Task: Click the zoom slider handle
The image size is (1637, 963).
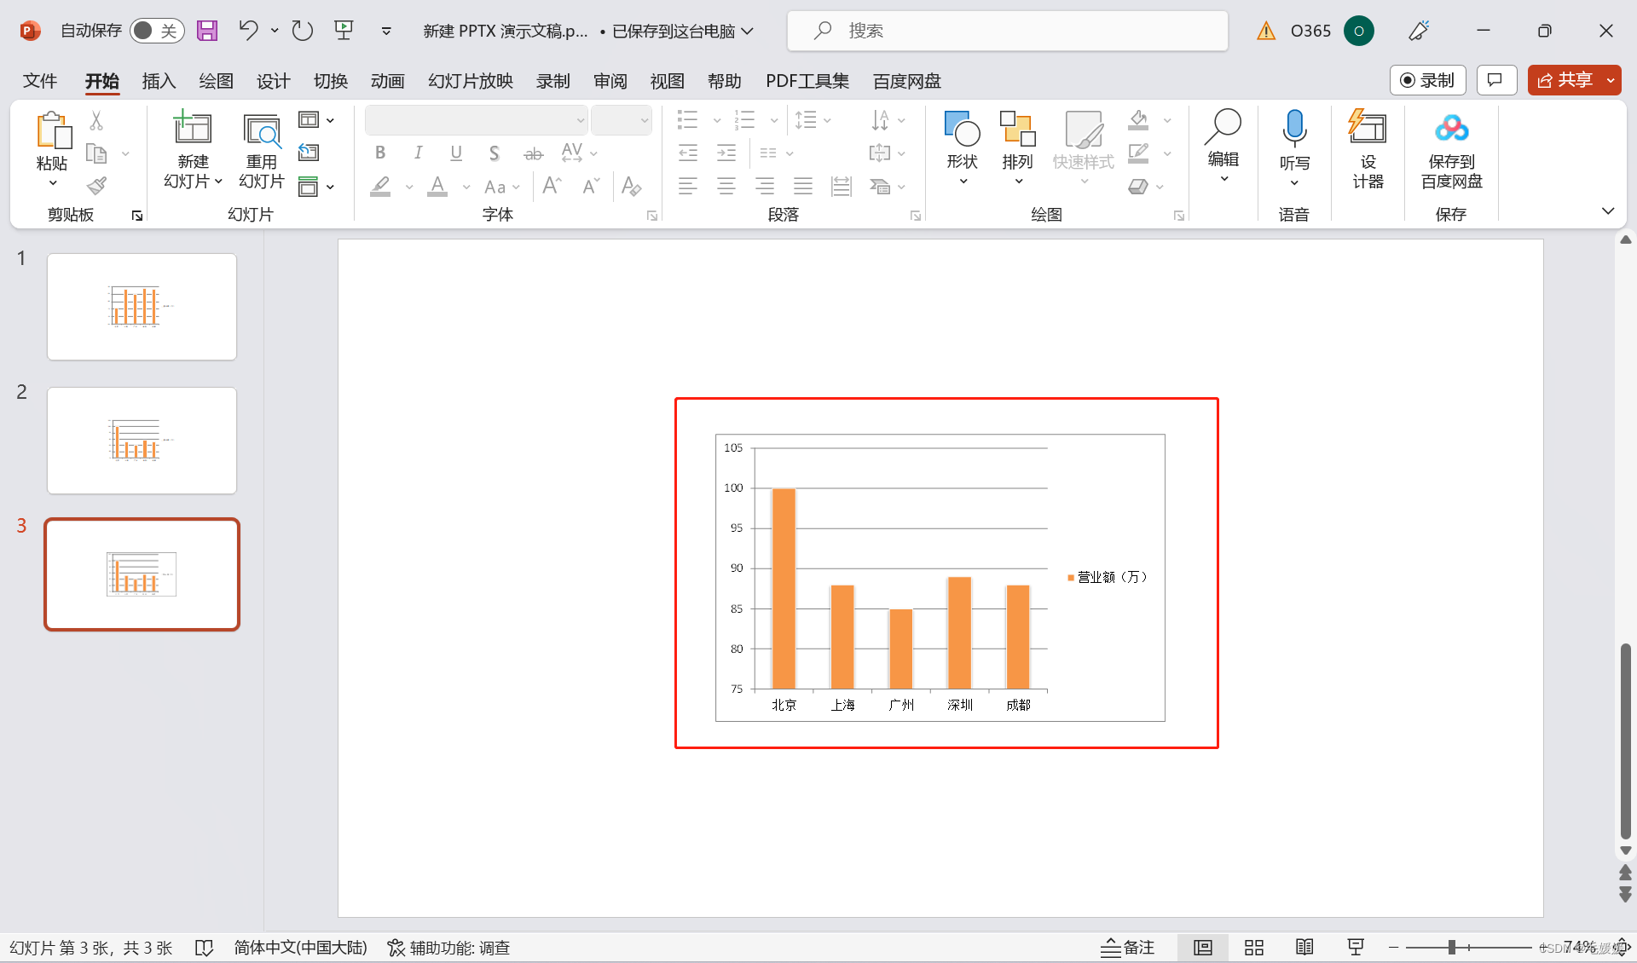Action: (1451, 948)
